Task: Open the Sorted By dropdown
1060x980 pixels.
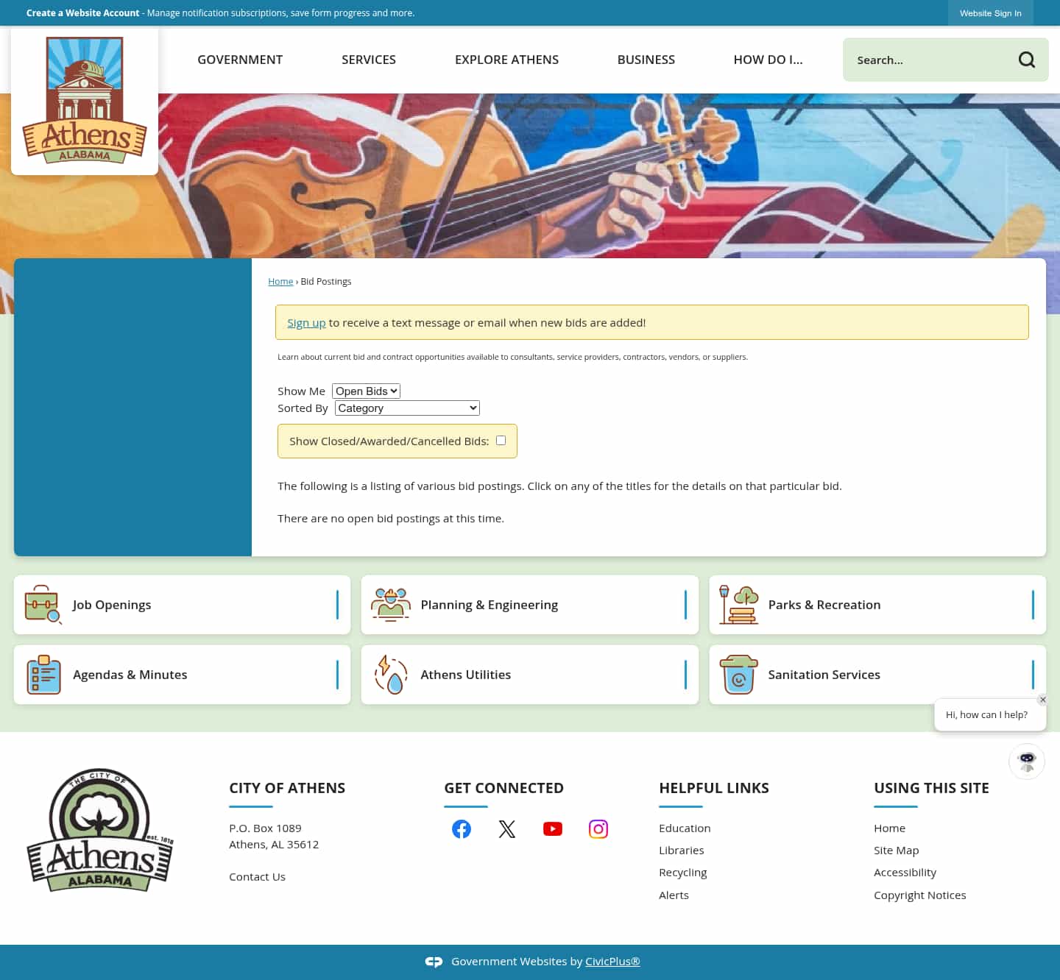Action: pos(406,408)
